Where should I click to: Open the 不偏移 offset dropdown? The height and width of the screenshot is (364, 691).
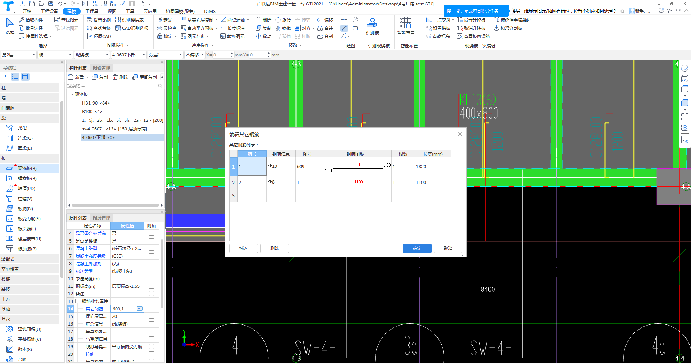pos(195,55)
